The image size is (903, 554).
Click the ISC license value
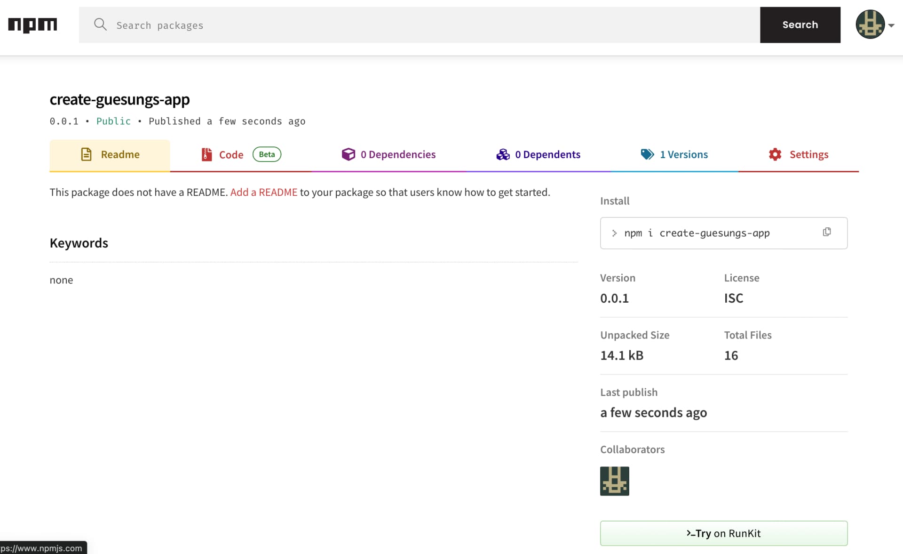[733, 298]
